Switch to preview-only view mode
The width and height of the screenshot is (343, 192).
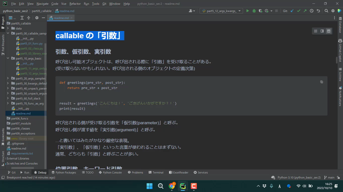click(x=329, y=31)
